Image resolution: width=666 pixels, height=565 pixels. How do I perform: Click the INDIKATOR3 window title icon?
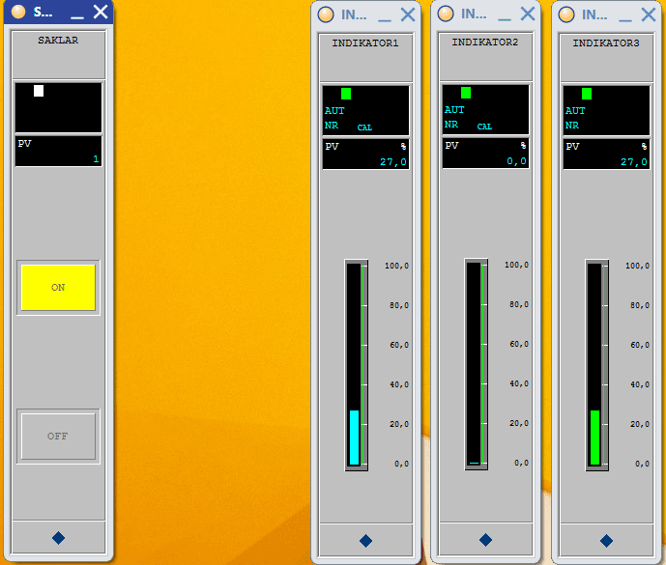566,14
